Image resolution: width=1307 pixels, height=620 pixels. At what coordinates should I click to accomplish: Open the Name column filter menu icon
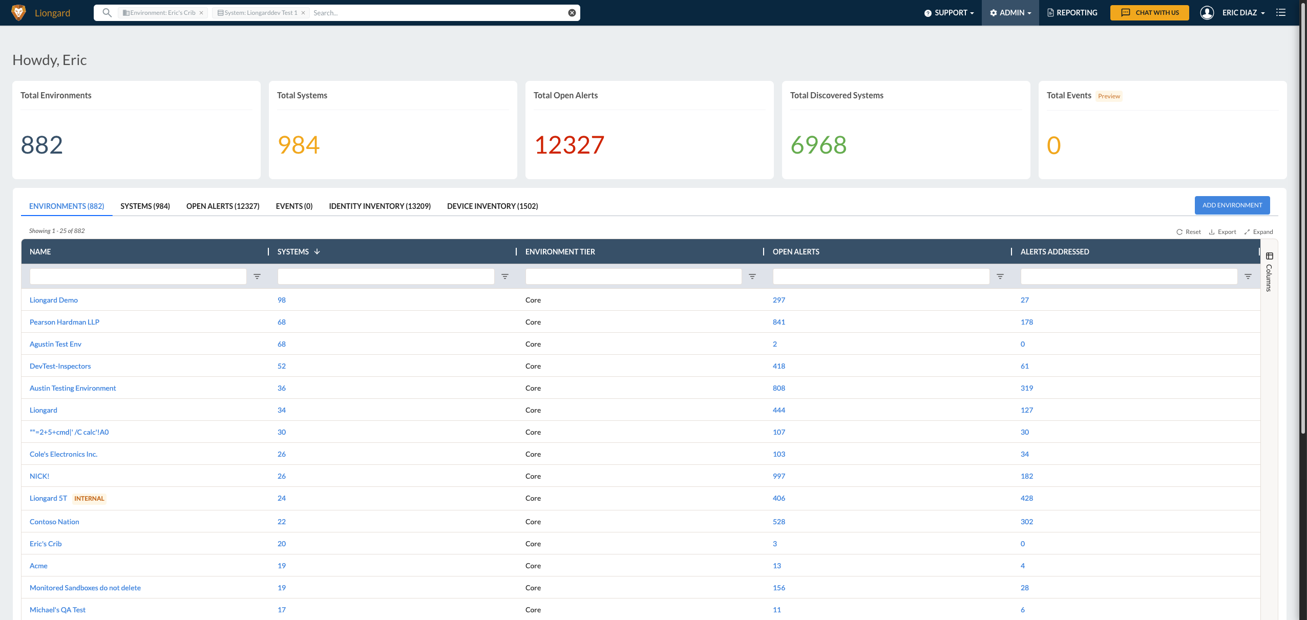(257, 276)
